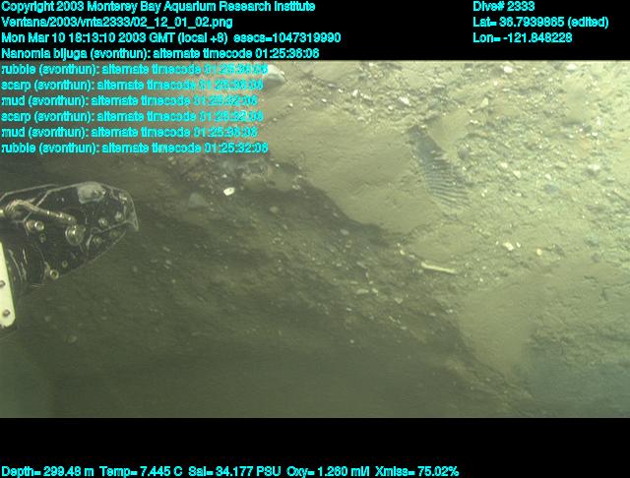Click the 'esecs=1047319990' value
The image size is (630, 478).
[286, 37]
